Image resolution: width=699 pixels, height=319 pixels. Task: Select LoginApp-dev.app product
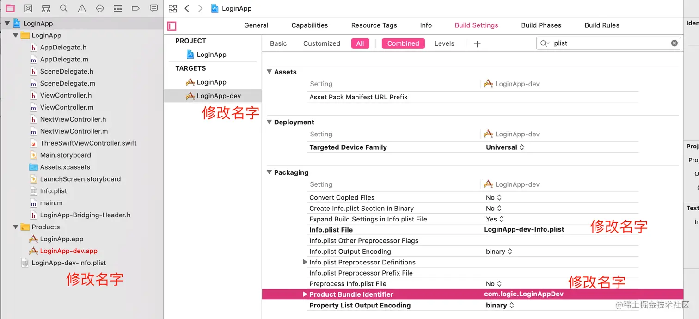coord(63,251)
